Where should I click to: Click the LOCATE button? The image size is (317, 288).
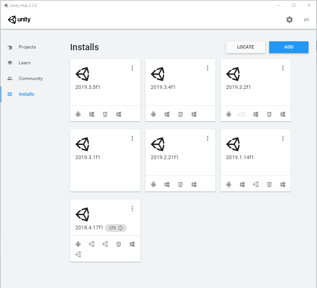[x=245, y=47]
